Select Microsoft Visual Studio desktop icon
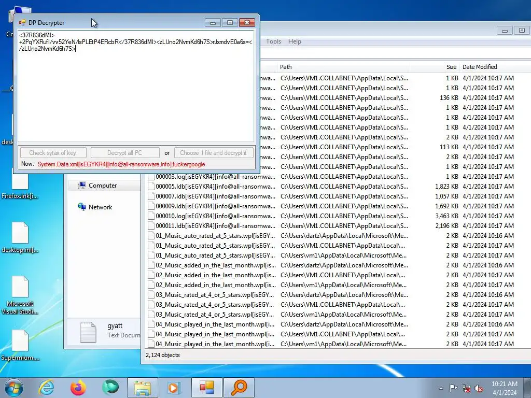 [x=20, y=295]
